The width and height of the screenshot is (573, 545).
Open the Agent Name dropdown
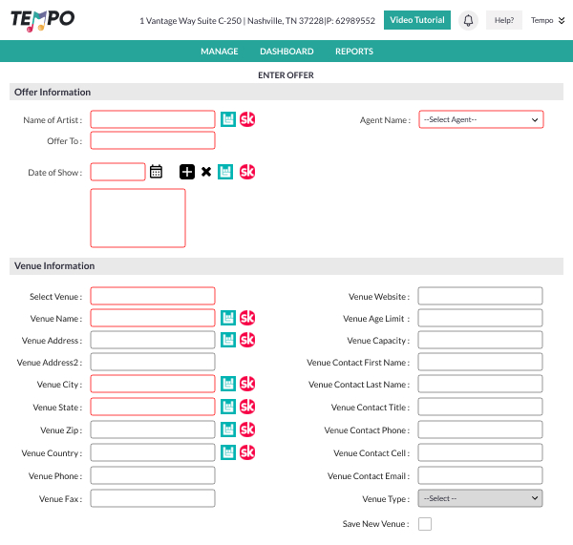click(x=480, y=119)
